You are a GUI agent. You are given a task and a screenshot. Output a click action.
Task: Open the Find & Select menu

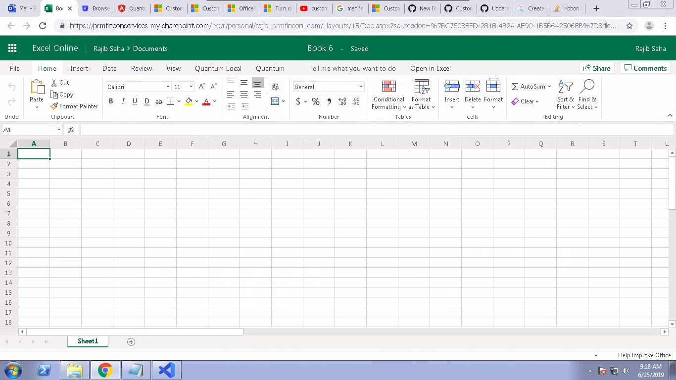[587, 95]
